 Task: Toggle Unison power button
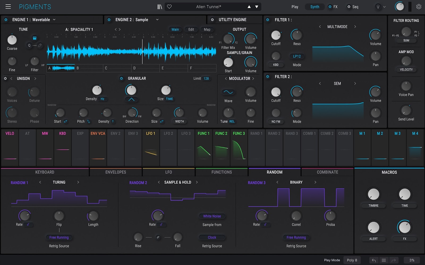[5, 79]
